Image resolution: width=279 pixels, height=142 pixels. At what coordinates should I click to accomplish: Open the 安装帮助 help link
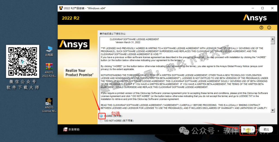click(x=74, y=130)
